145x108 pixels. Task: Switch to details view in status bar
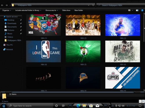140,101
